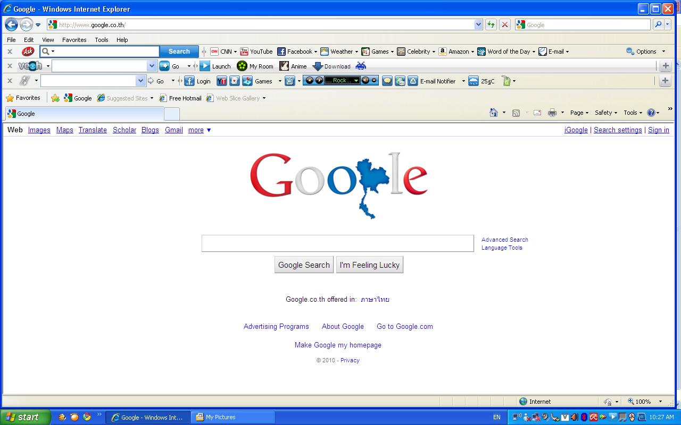
Task: Open the Help menu
Action: pyautogui.click(x=122, y=40)
